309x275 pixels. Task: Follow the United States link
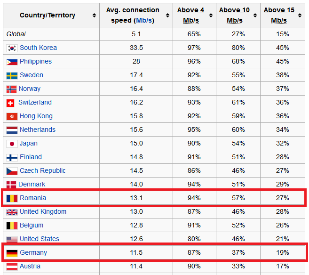click(x=40, y=239)
